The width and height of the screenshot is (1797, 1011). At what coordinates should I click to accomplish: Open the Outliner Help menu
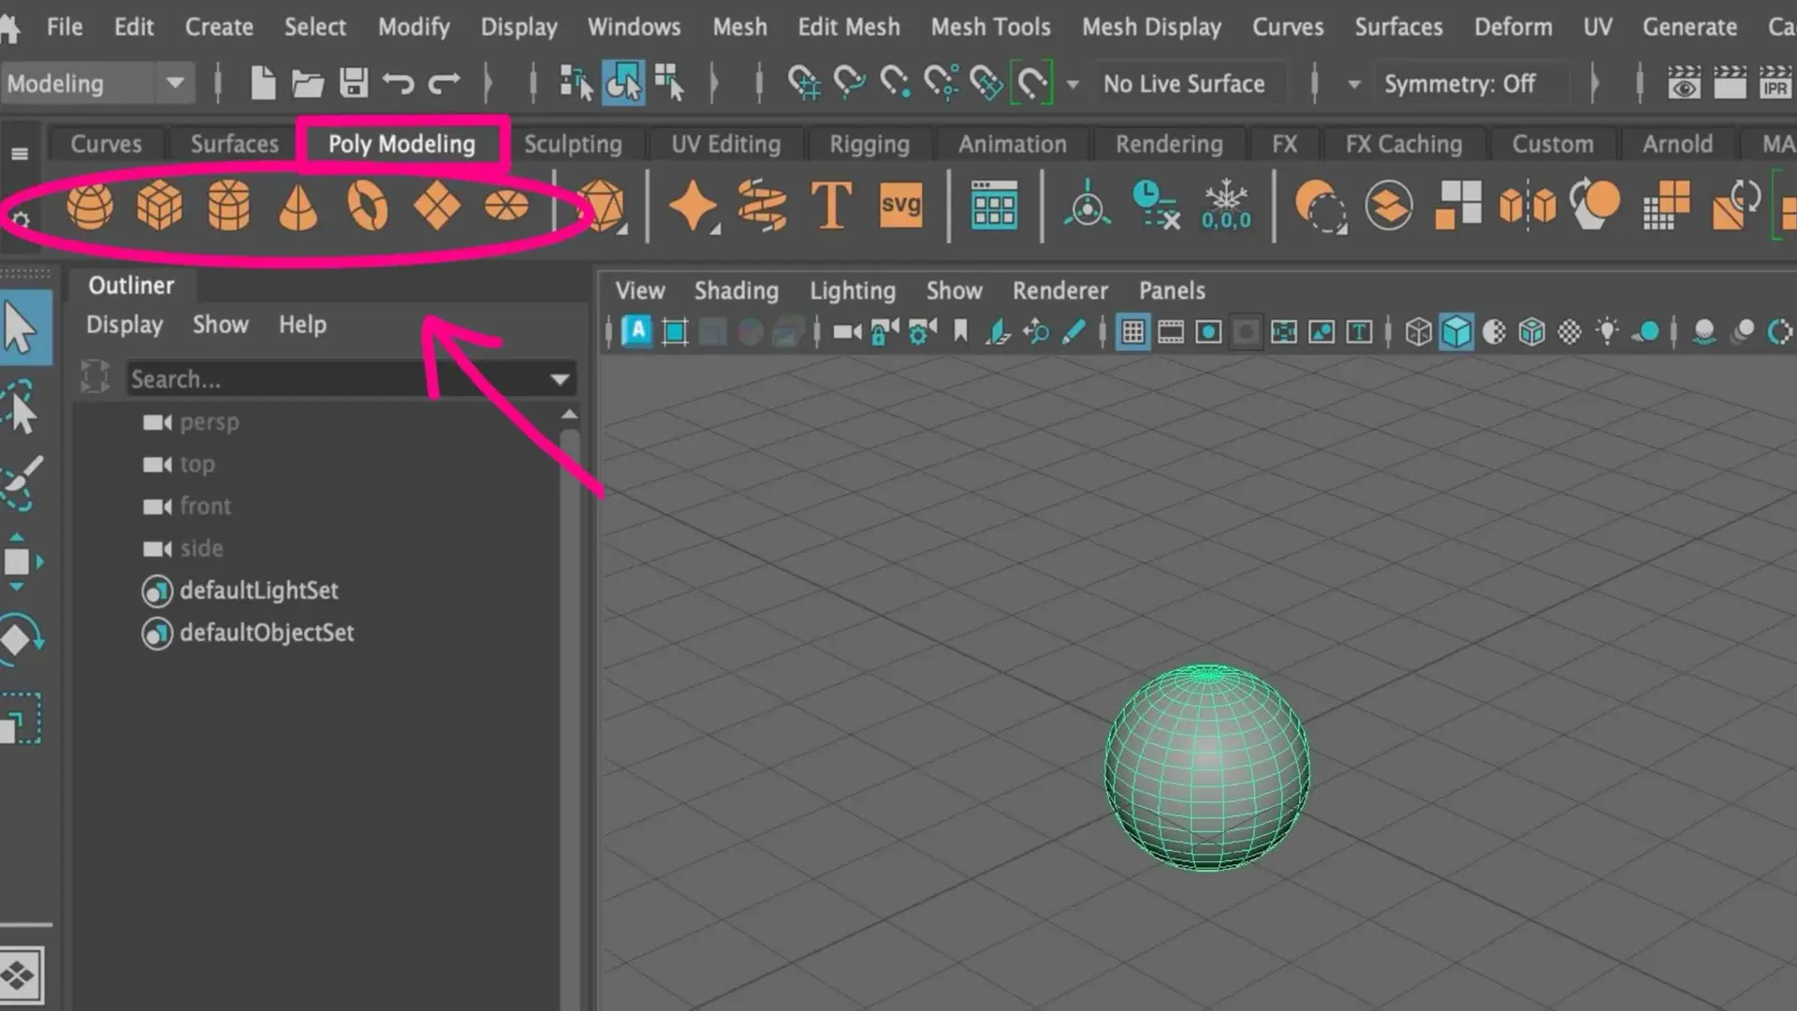(302, 325)
